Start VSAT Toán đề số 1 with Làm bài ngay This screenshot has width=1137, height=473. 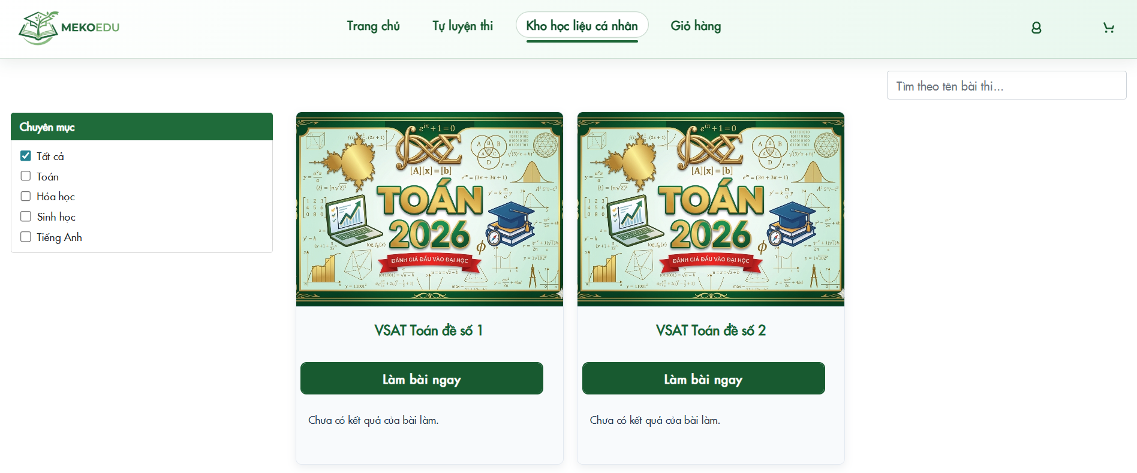click(422, 378)
